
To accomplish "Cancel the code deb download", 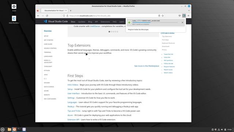I will tap(182, 22).
